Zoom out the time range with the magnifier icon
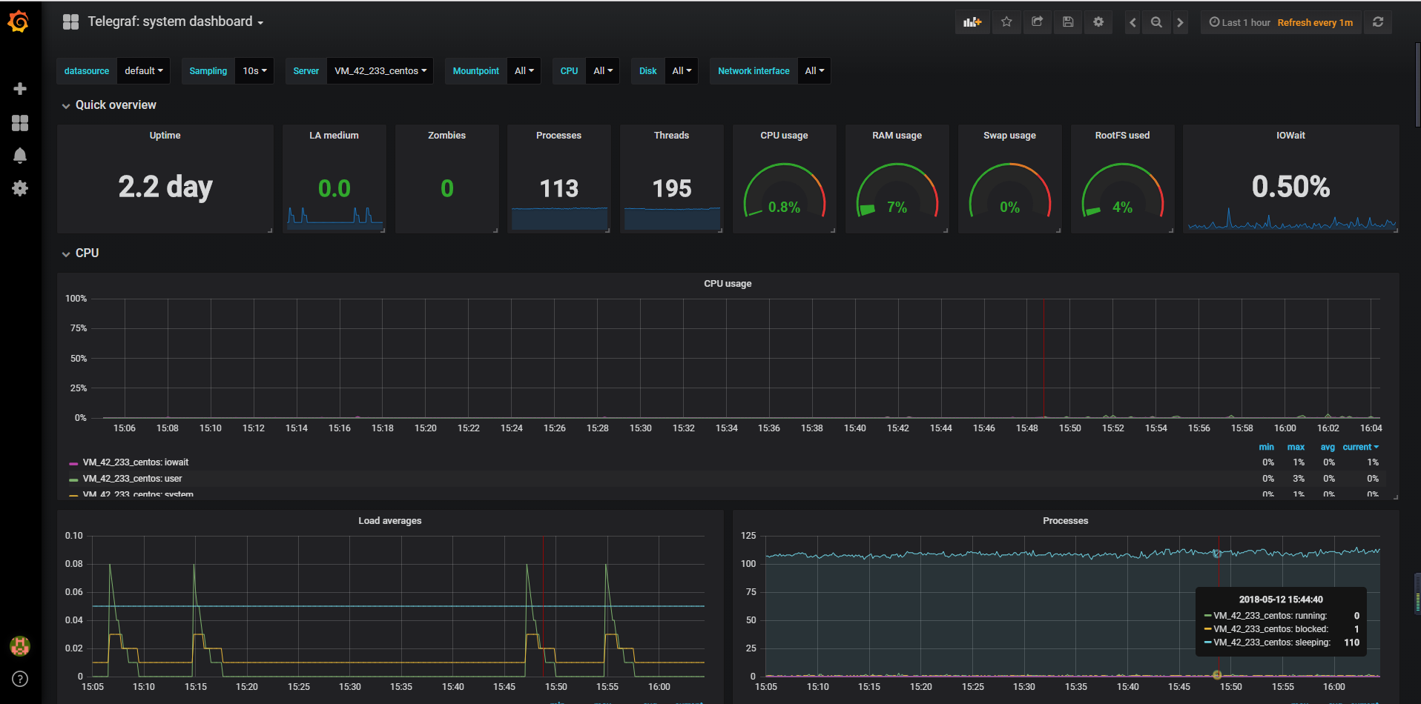 click(x=1155, y=21)
